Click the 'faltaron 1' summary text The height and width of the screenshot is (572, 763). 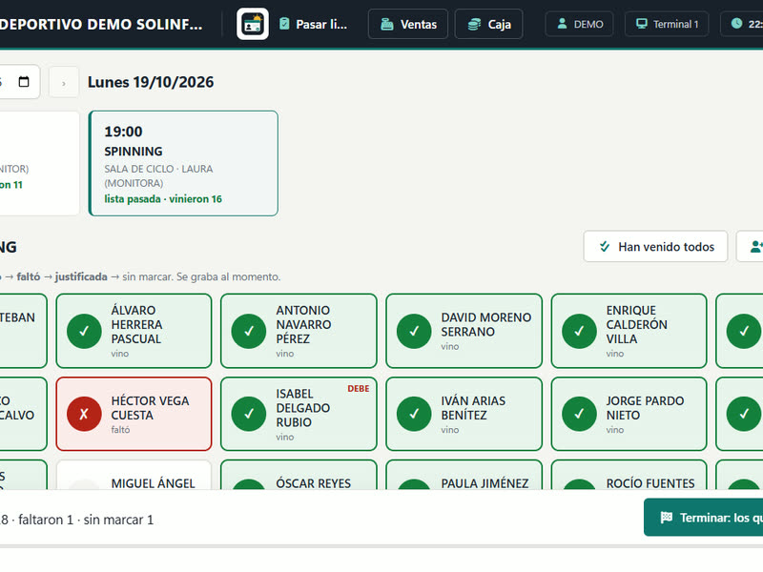46,520
